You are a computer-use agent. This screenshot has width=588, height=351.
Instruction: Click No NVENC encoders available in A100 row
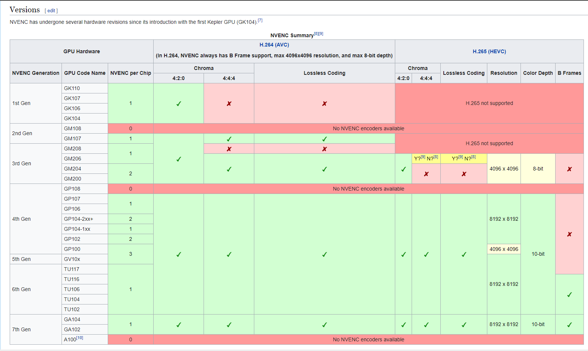point(368,339)
